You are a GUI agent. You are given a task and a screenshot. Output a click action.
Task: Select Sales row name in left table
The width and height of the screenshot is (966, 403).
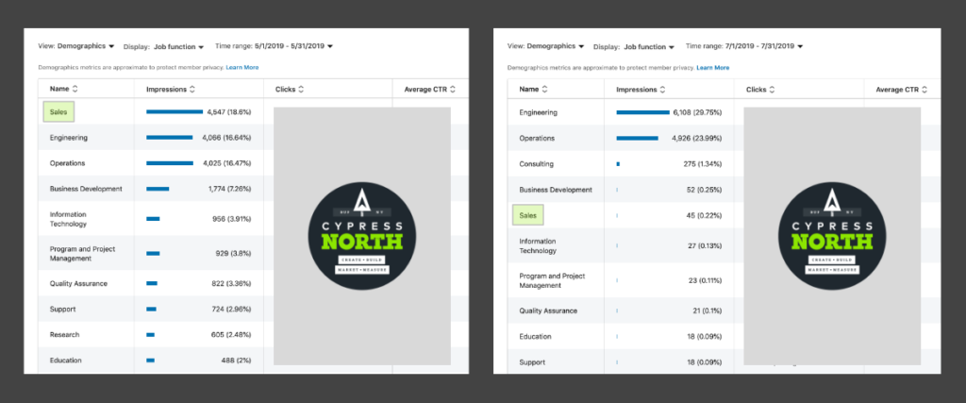58,112
